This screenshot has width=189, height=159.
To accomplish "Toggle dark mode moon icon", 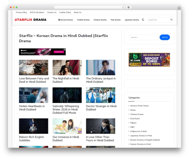I will tap(143, 20).
